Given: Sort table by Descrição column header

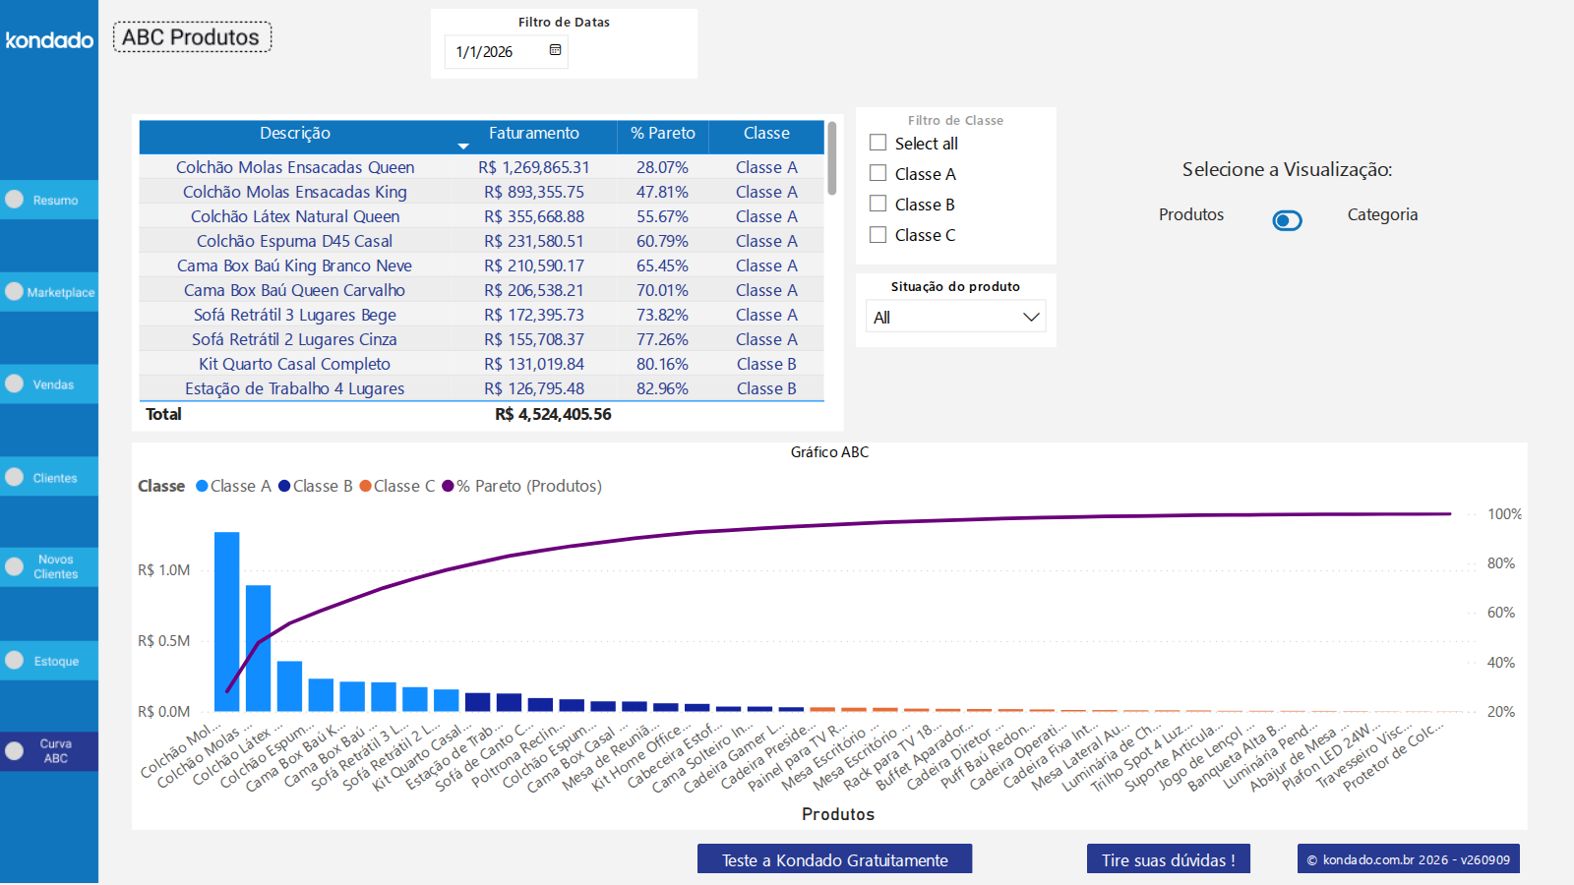Looking at the screenshot, I should click(295, 134).
